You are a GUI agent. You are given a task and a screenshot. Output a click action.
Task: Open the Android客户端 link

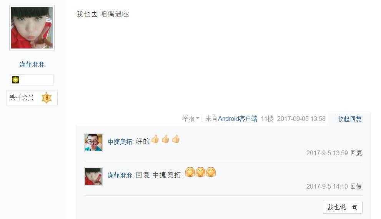[237, 119]
